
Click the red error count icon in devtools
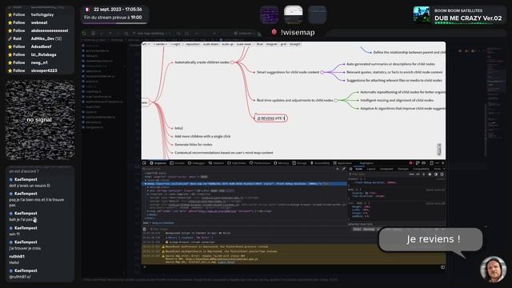point(411,163)
